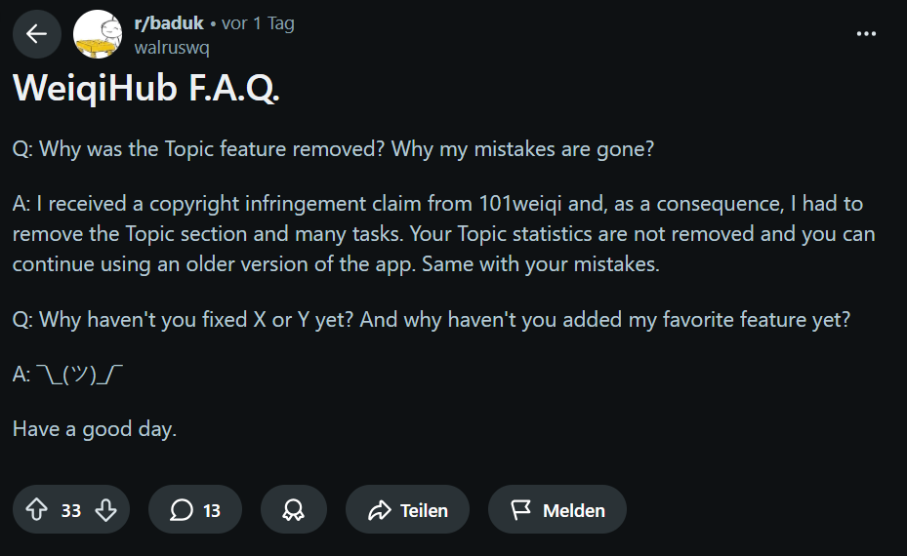Go back using the left arrow button
The height and width of the screenshot is (556, 907).
click(x=37, y=35)
